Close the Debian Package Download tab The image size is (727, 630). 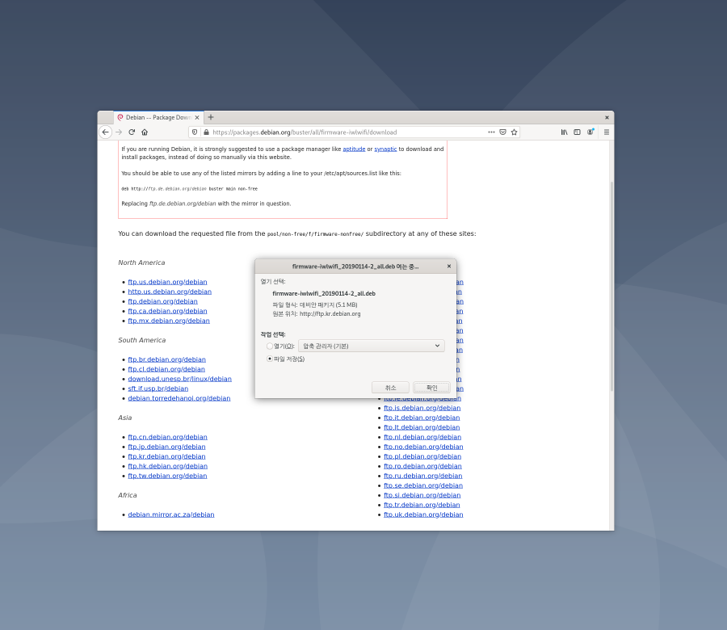coord(197,118)
